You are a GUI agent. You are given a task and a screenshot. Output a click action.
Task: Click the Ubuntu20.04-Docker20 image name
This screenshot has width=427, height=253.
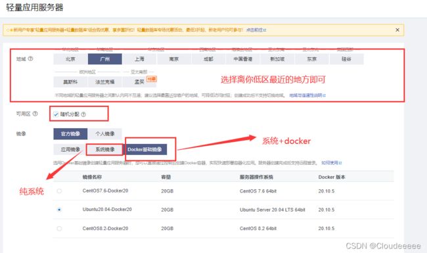point(107,210)
